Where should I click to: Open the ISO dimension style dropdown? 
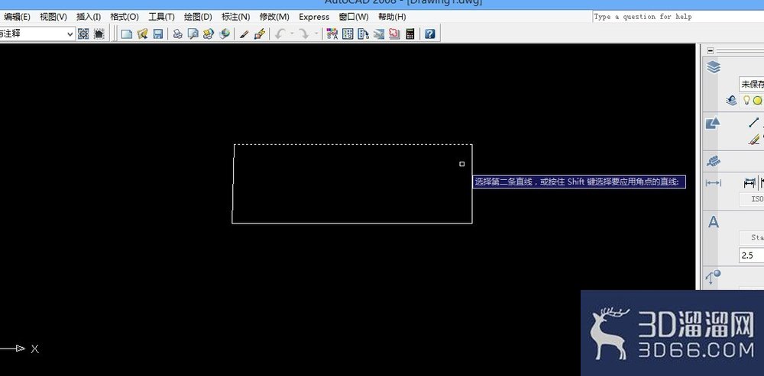tap(752, 199)
